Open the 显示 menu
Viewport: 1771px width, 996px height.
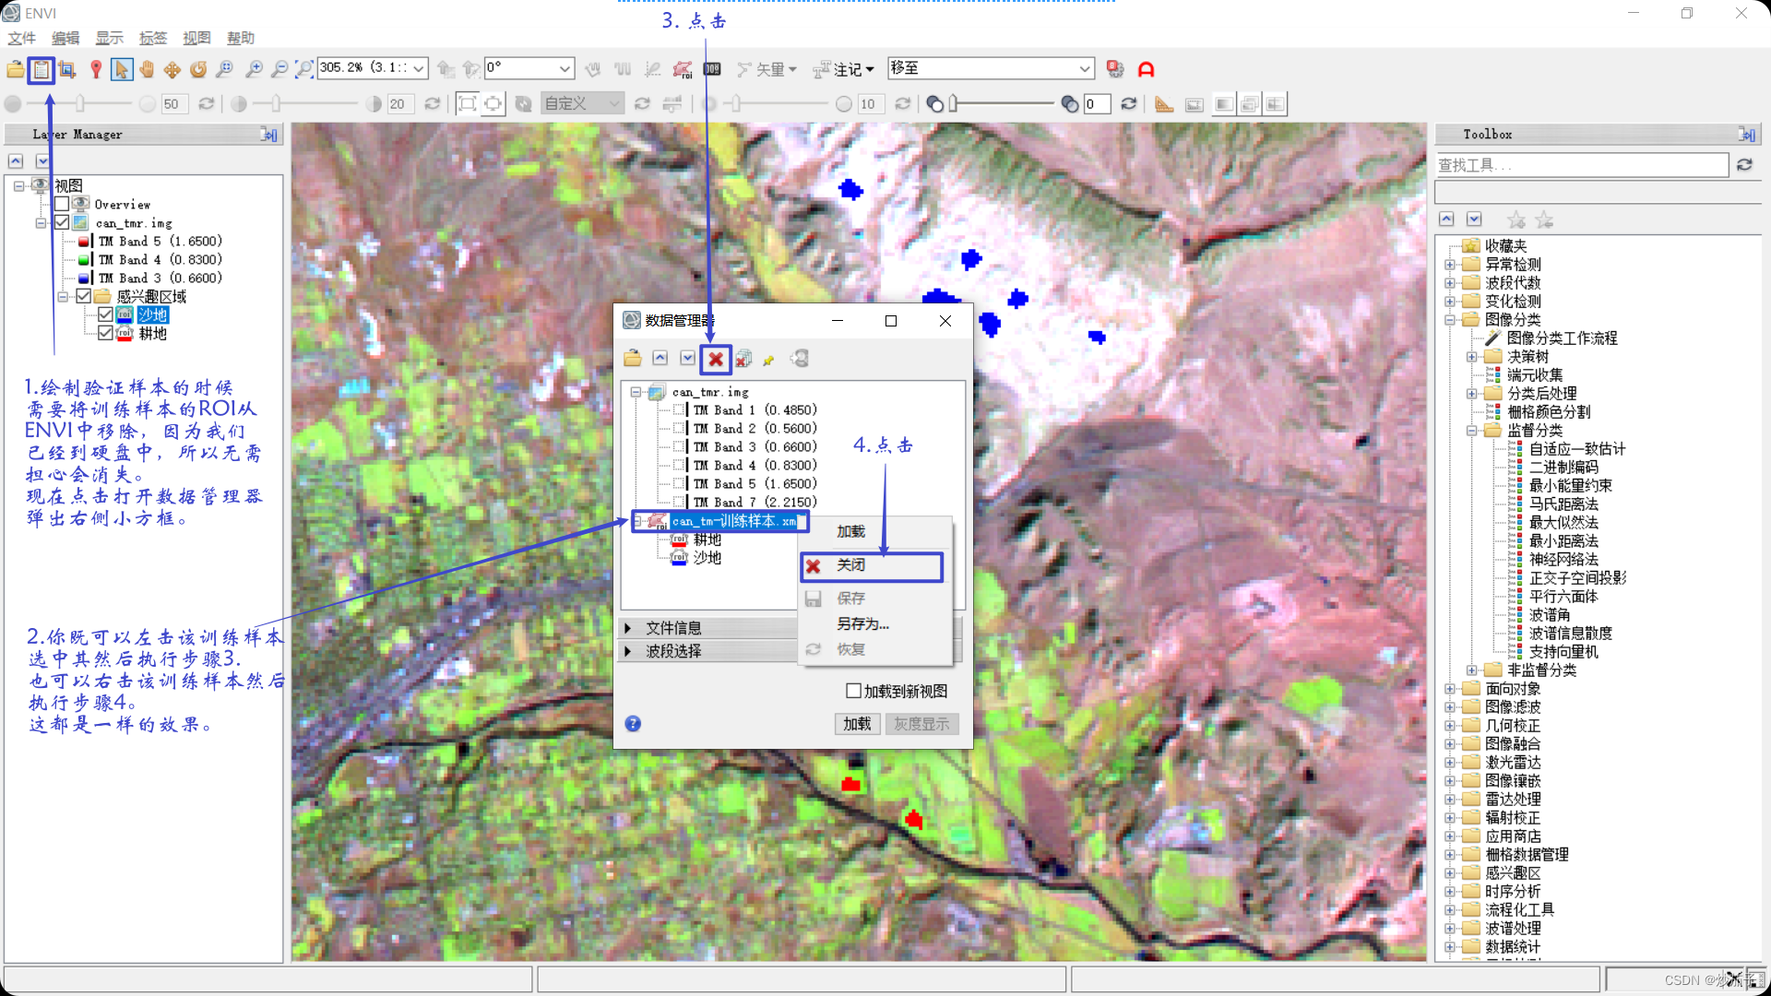109,38
